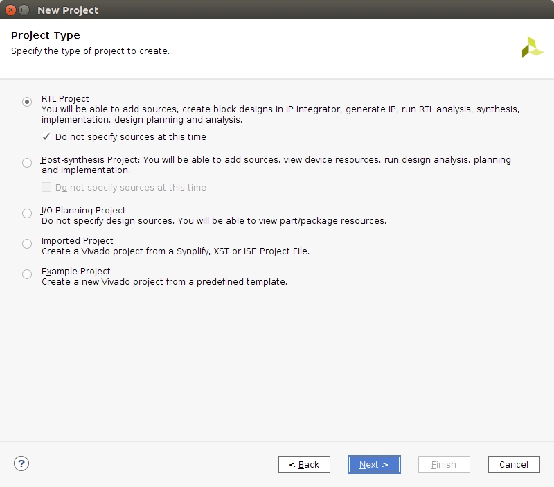554x487 pixels.
Task: Click the maximize button in title bar
Action: click(x=25, y=10)
